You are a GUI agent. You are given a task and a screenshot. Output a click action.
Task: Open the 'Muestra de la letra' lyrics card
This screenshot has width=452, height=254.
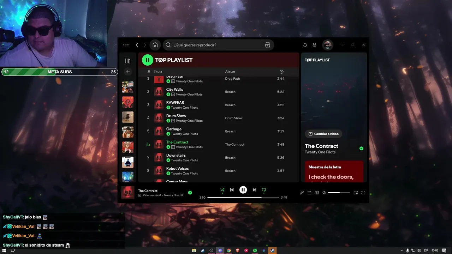coord(334,171)
